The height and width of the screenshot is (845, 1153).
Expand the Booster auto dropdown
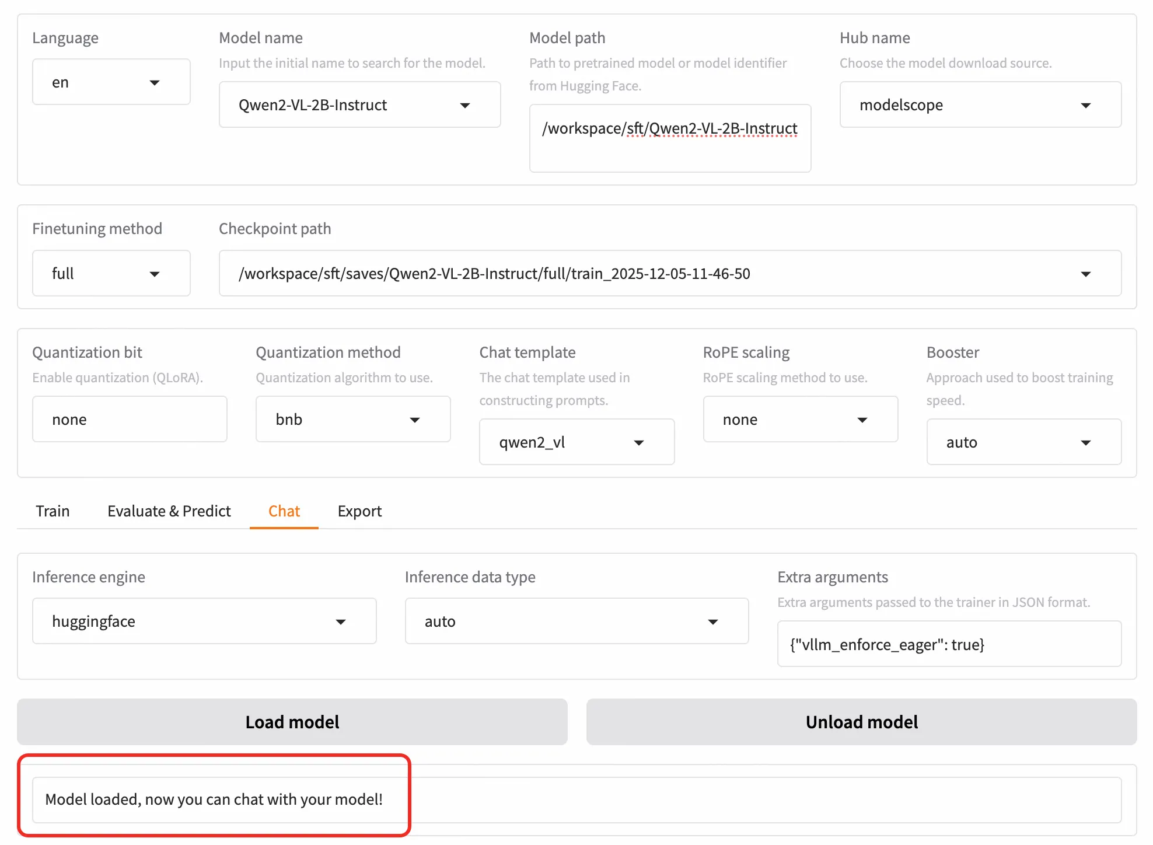click(1023, 442)
